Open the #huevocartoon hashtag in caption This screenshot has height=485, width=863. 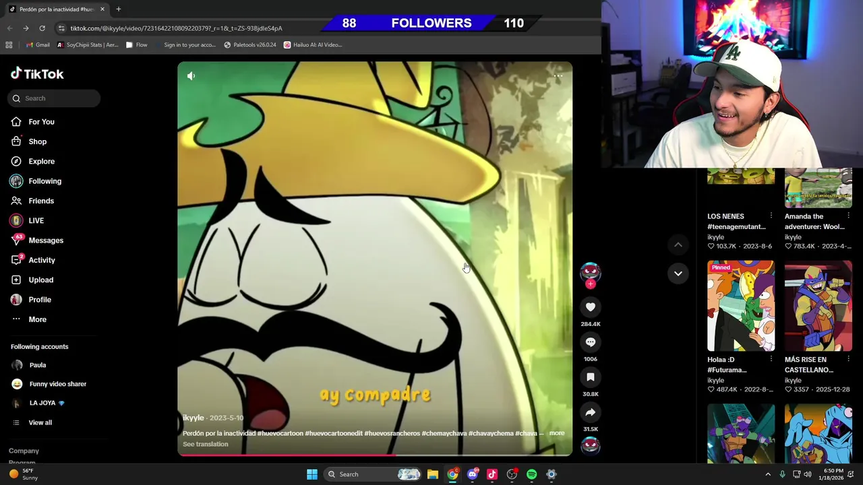[280, 433]
